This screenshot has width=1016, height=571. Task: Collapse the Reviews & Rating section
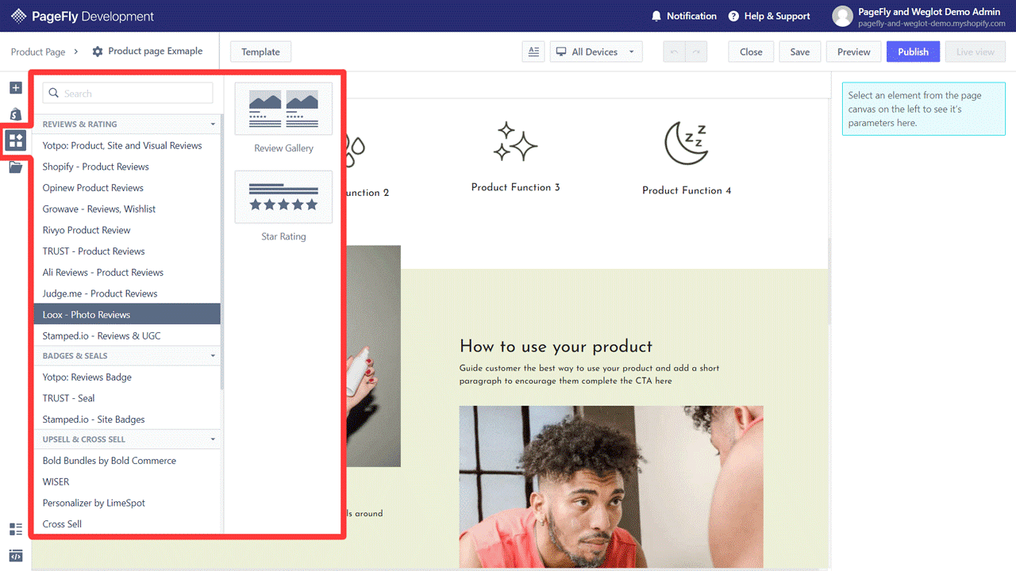click(213, 125)
